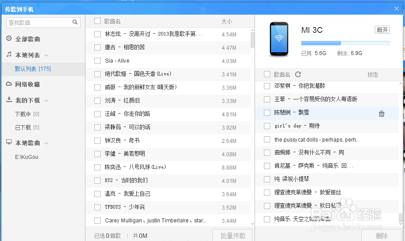Check girl's day - 期待 checkbox
The image size is (405, 241).
[267, 126]
